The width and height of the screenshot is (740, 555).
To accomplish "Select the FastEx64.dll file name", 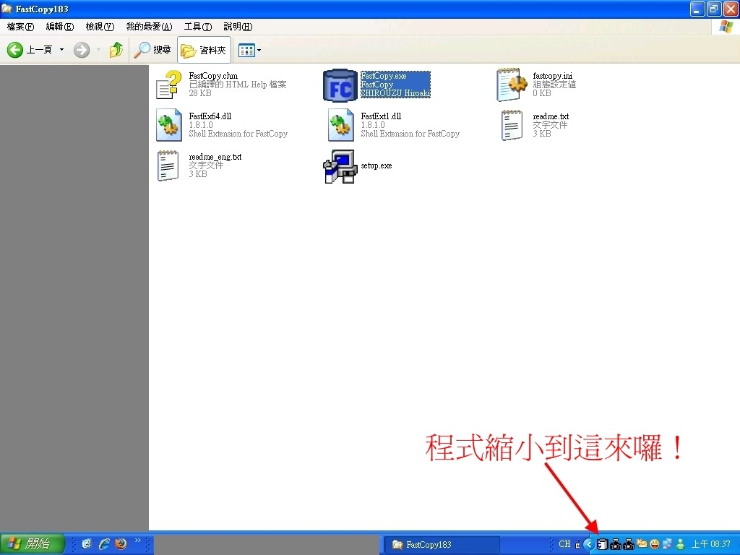I will tap(210, 116).
